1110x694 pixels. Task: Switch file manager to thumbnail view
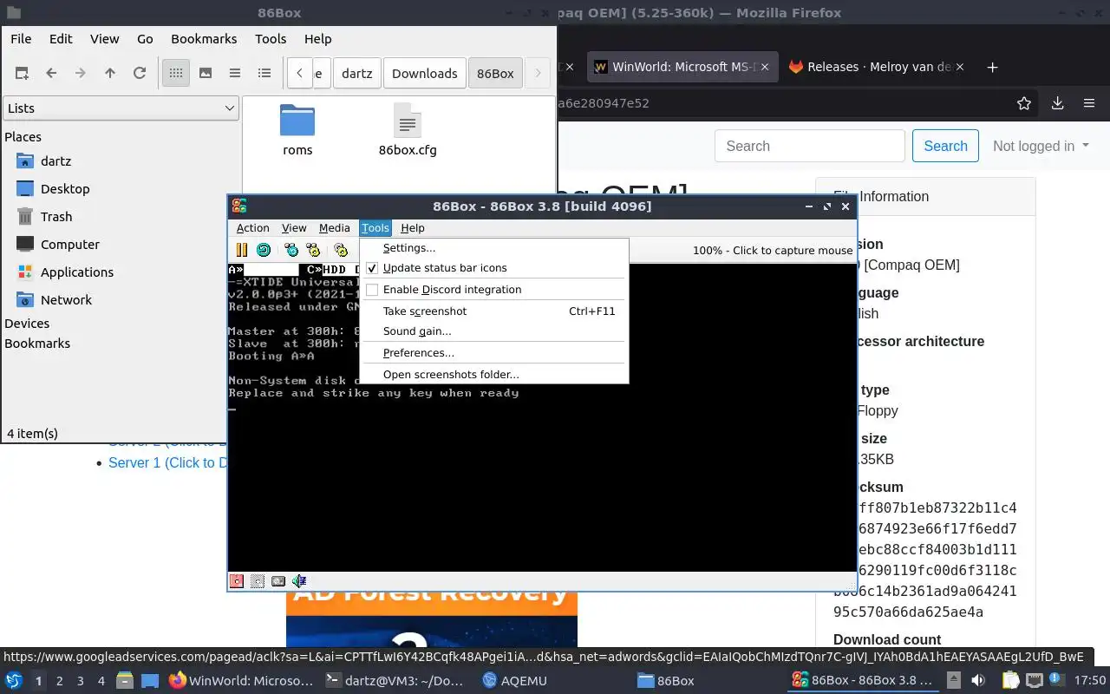coord(206,74)
